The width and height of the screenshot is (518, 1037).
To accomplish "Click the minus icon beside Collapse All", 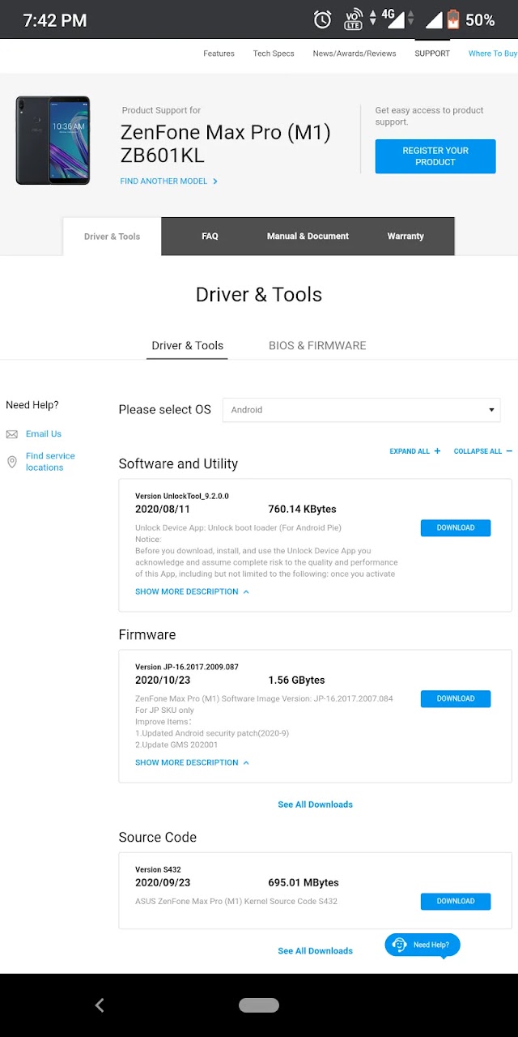I will [x=508, y=451].
